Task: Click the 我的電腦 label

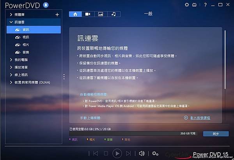Action: (21, 60)
